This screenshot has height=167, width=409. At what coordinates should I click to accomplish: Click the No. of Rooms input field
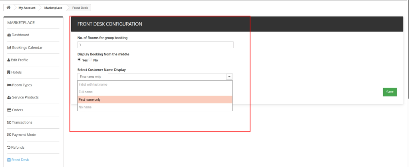tap(155, 45)
